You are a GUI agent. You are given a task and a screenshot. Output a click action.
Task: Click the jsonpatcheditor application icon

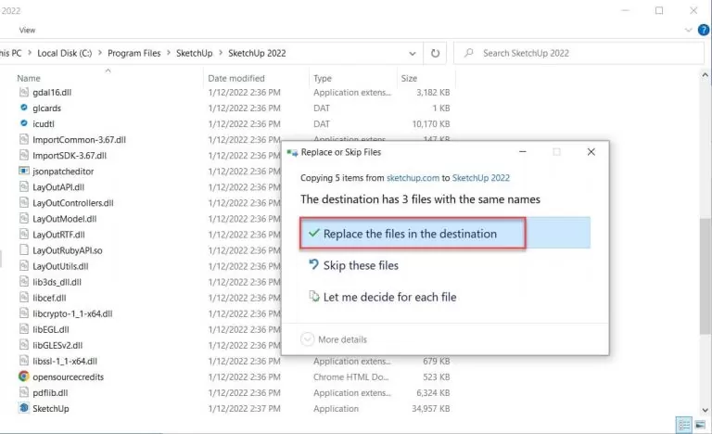click(x=24, y=172)
